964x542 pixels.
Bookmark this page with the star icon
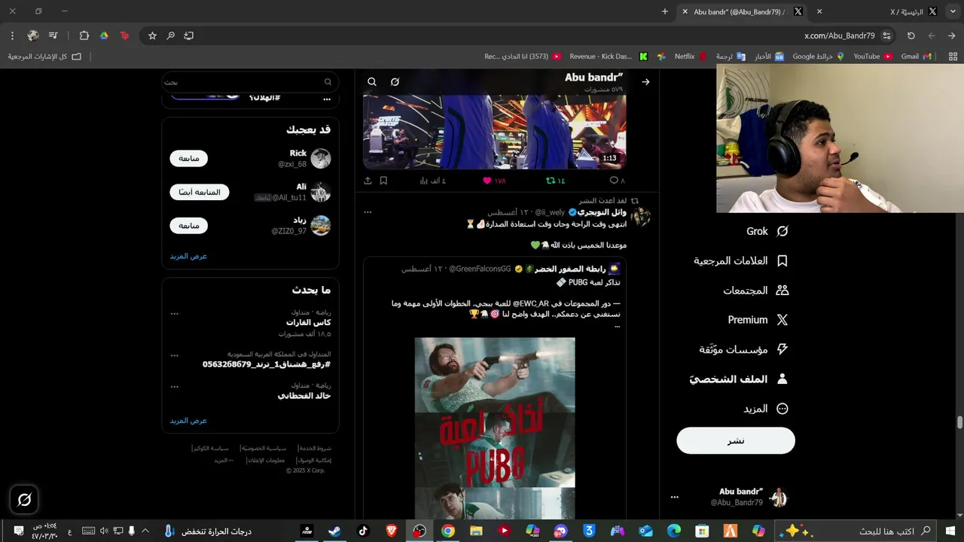(152, 35)
